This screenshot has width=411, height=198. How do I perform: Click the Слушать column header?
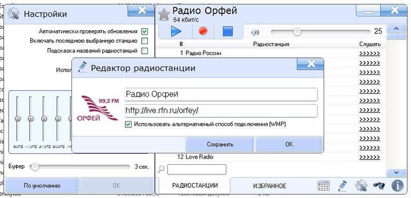(369, 44)
